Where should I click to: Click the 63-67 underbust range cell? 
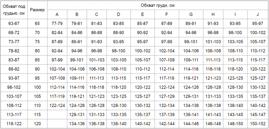point(14,24)
